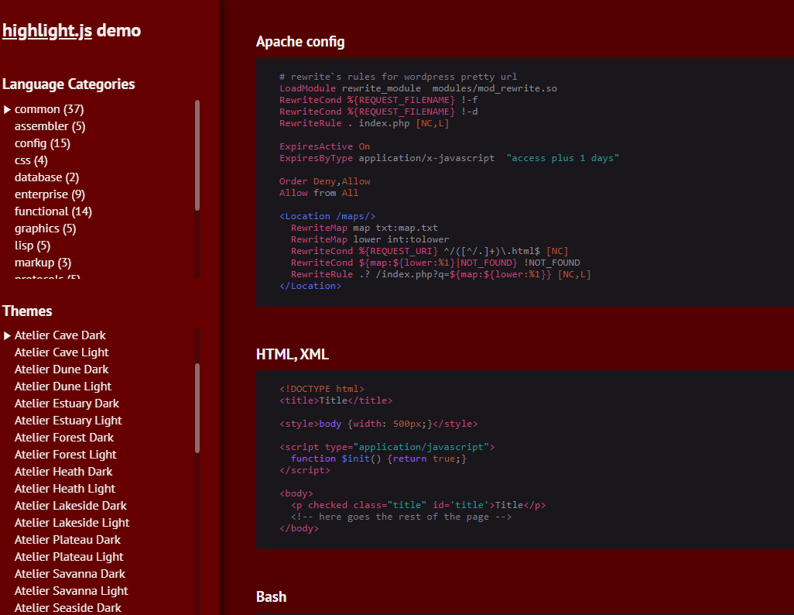The image size is (794, 615).
Task: Apply the Atelier Estuary Light theme
Action: [68, 421]
